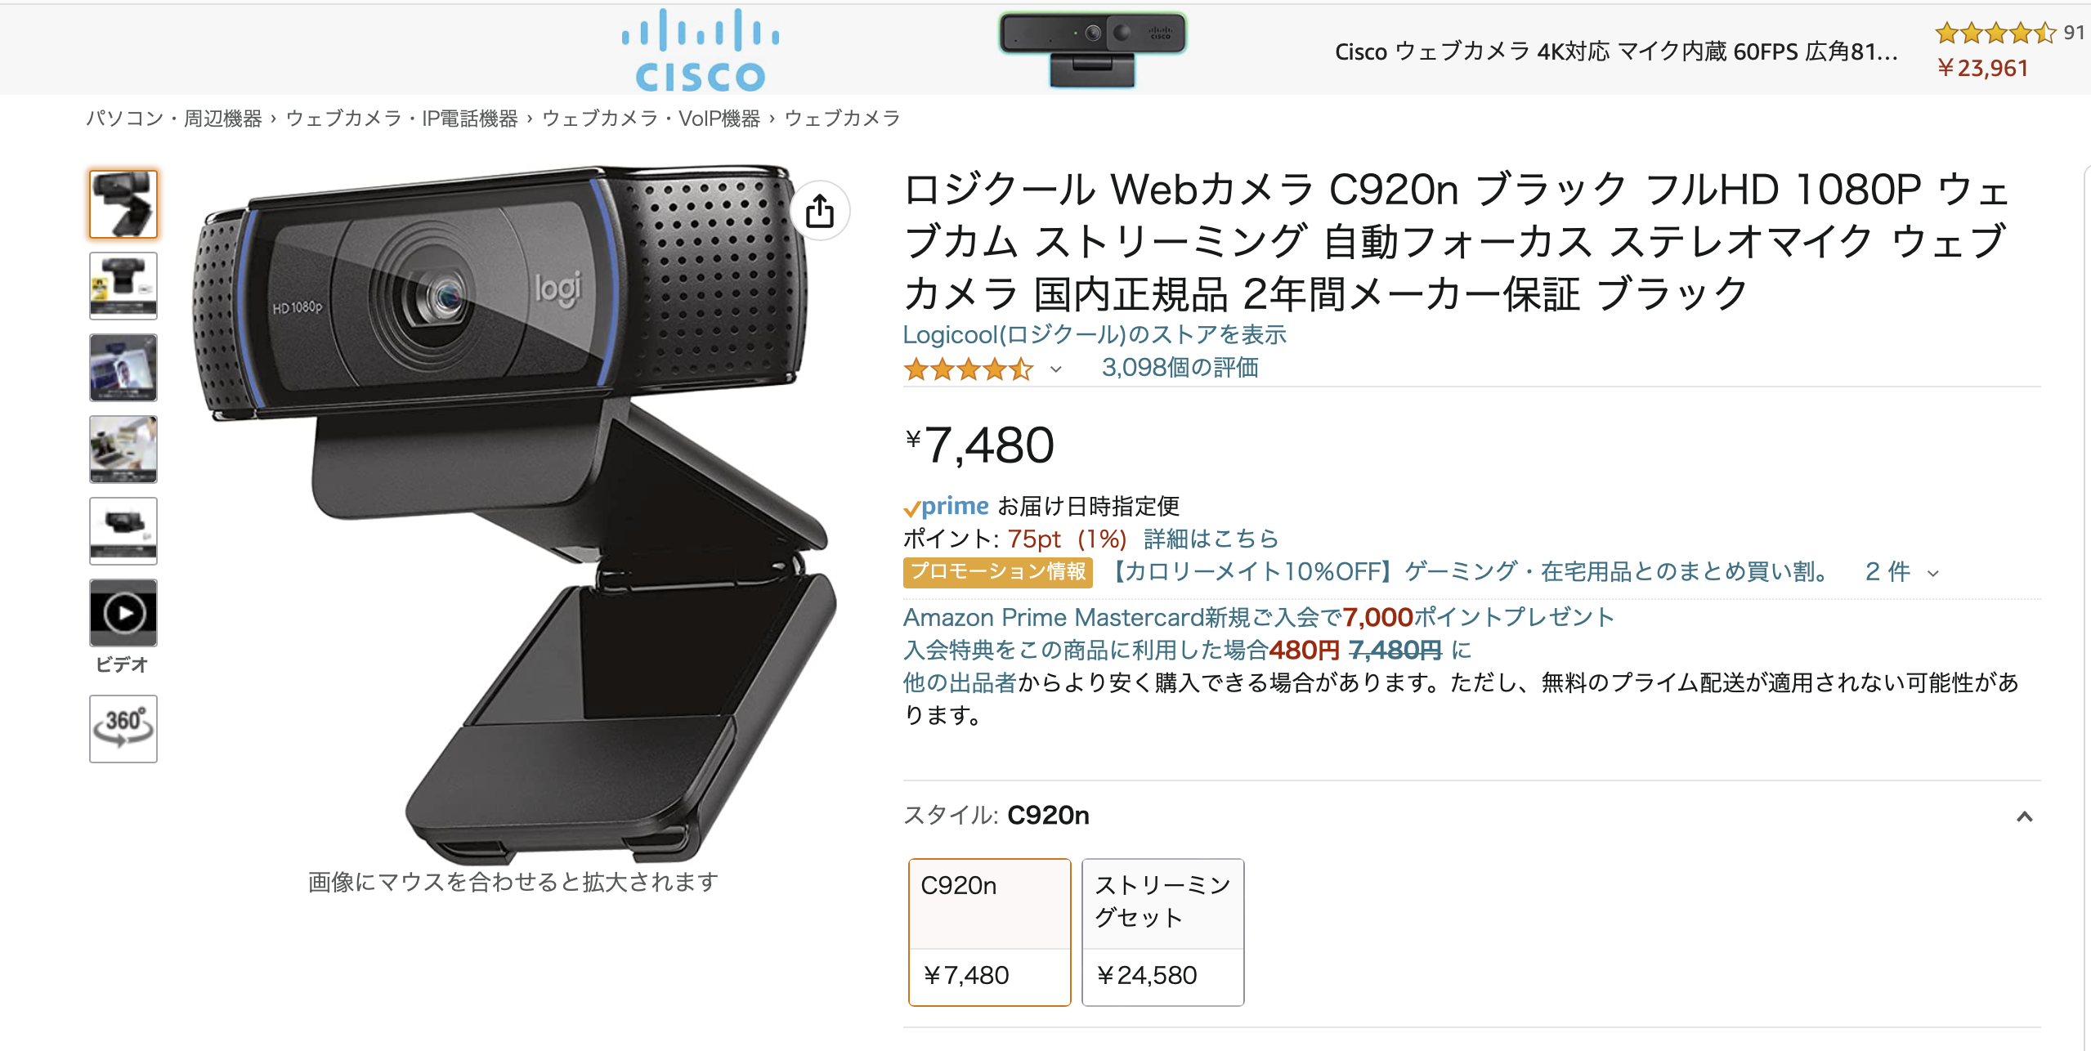Go to ウェブカメラ・IP電話機器 breadcrumb
2091x1051 pixels.
pos(401,119)
